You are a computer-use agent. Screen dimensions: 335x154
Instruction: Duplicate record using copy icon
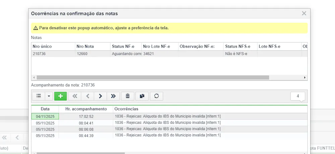pyautogui.click(x=142, y=96)
